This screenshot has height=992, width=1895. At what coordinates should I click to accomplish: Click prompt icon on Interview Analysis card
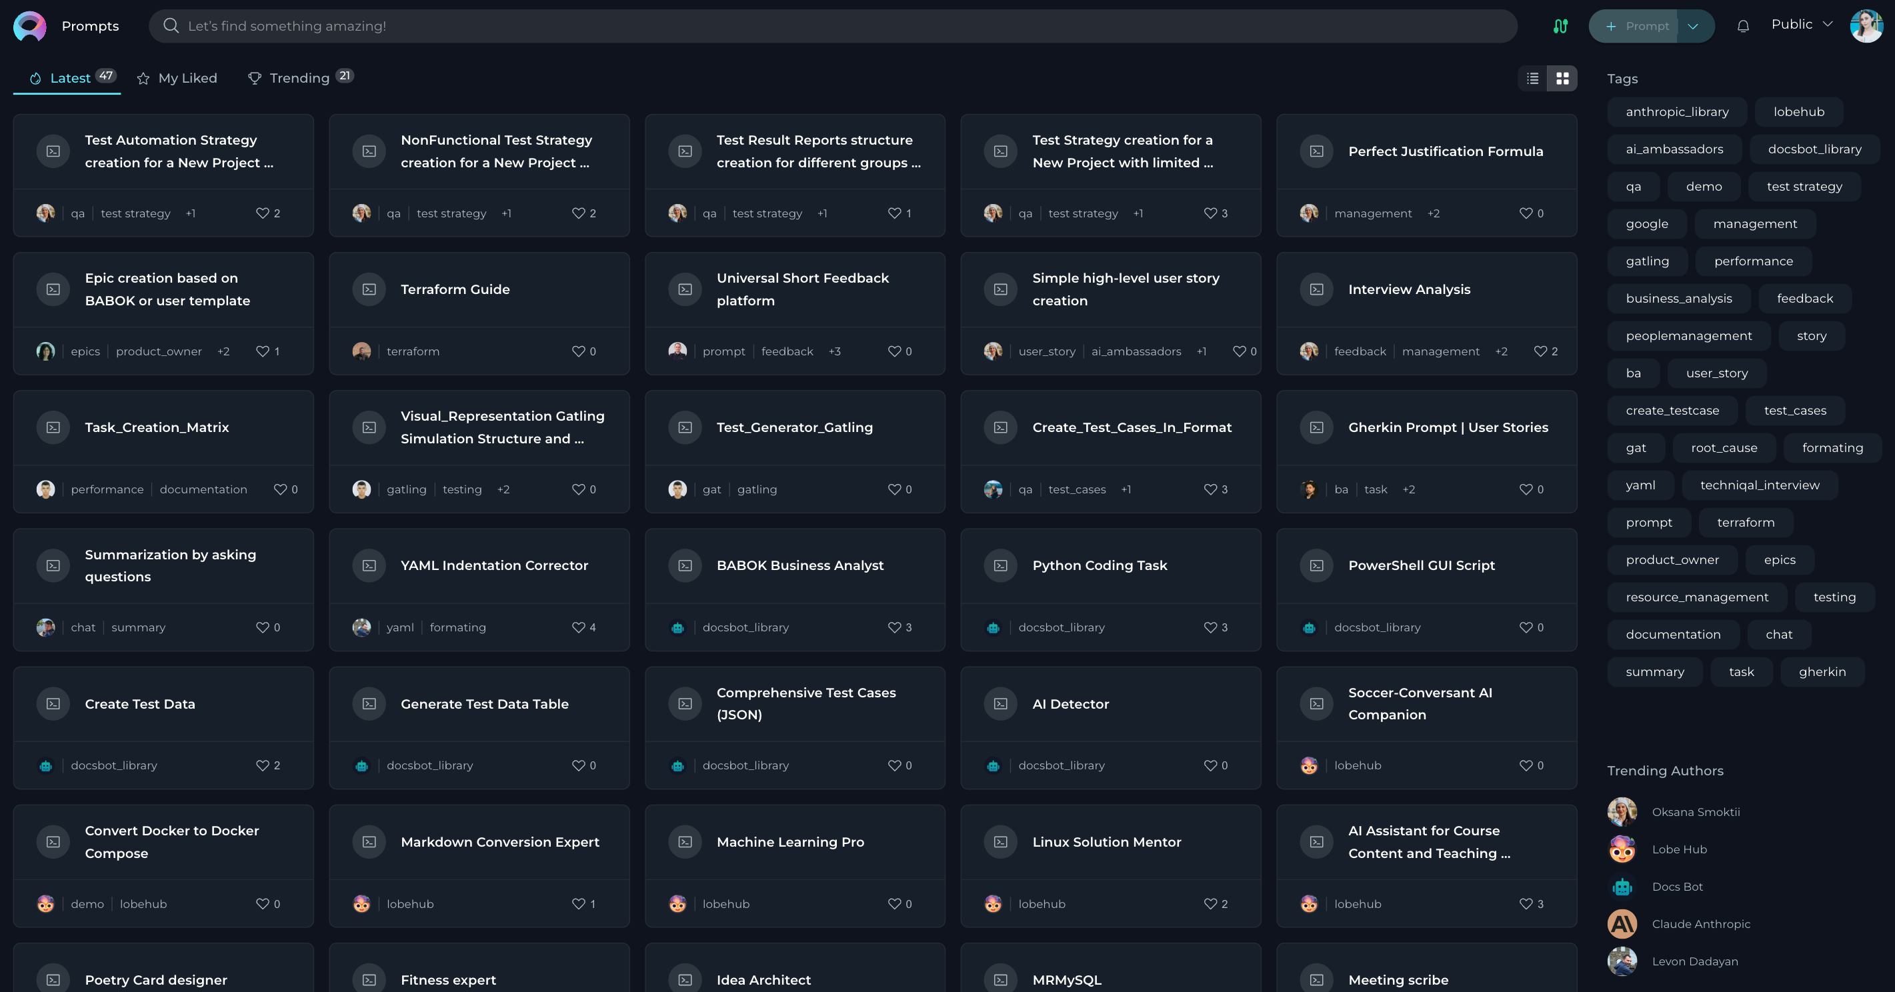(1317, 290)
